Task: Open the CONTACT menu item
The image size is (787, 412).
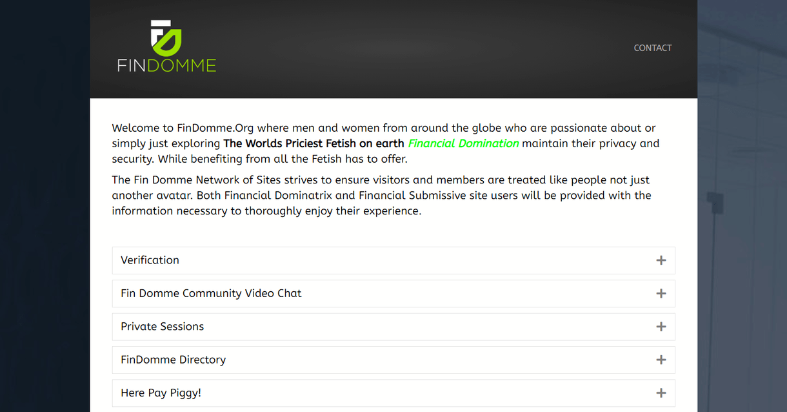Action: pyautogui.click(x=652, y=48)
